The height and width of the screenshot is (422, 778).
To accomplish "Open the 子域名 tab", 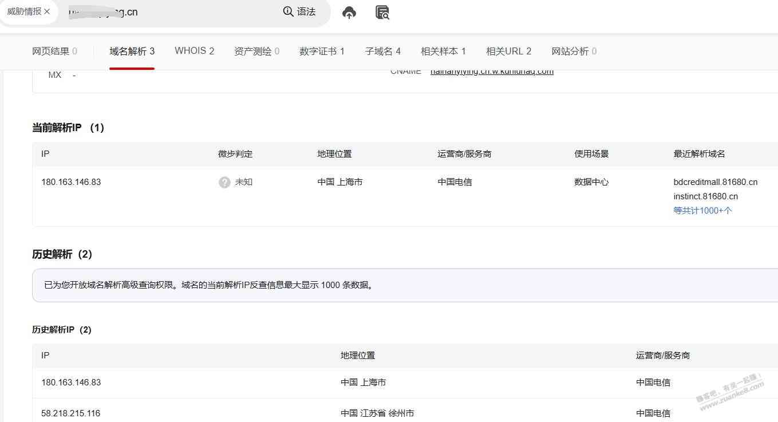I will 382,51.
